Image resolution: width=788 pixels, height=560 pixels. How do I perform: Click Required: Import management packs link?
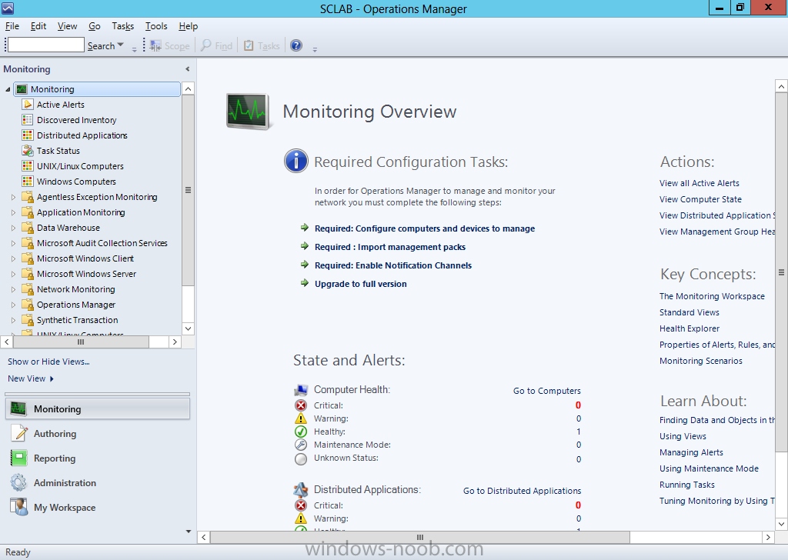(x=390, y=247)
